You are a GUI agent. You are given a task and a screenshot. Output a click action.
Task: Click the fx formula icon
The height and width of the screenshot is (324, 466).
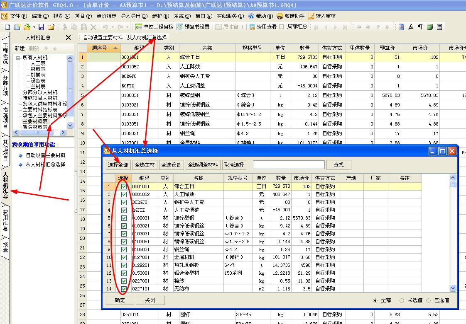pyautogui.click(x=411, y=27)
